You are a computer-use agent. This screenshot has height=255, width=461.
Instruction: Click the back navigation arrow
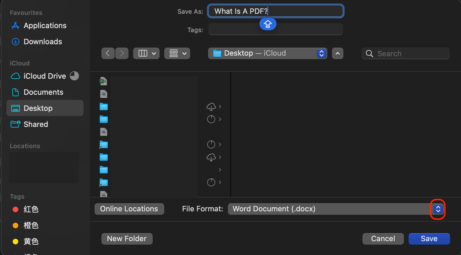[108, 53]
